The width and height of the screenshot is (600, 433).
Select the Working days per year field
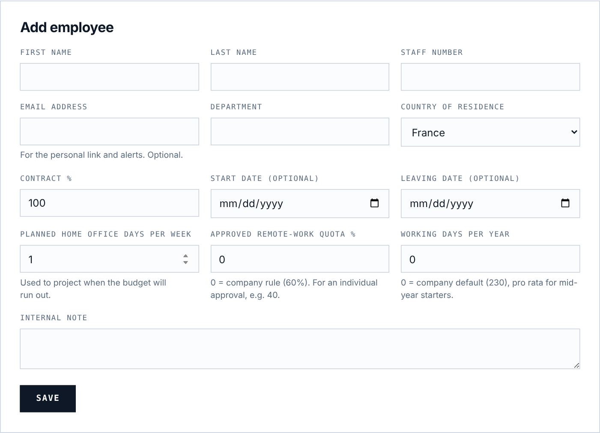490,259
